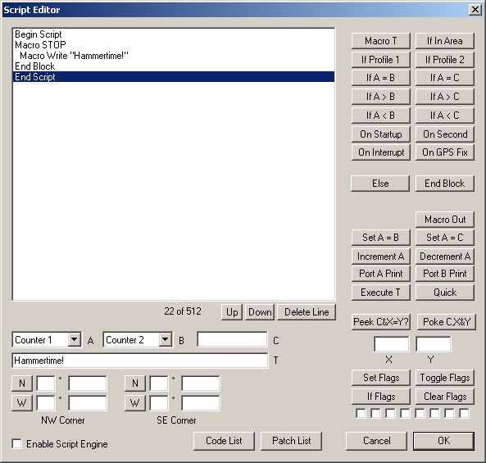Click the Quick button
This screenshot has width=486, height=463.
(x=445, y=293)
